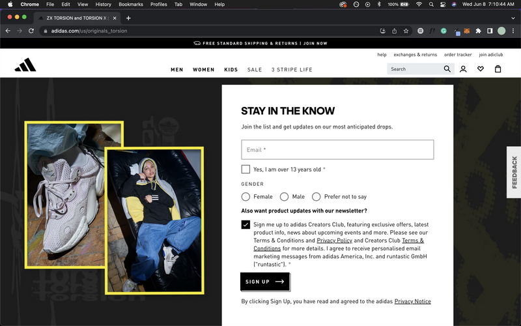Screen dimensions: 521x326
Task: Open the account profile icon
Action: click(x=463, y=69)
